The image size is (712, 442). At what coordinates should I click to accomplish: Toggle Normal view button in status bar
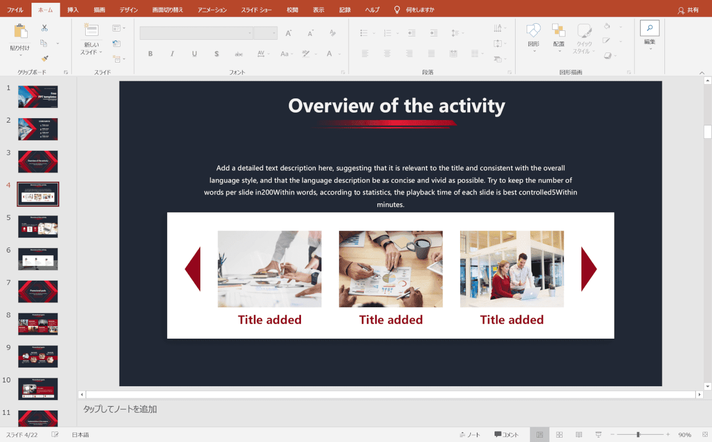pos(539,435)
